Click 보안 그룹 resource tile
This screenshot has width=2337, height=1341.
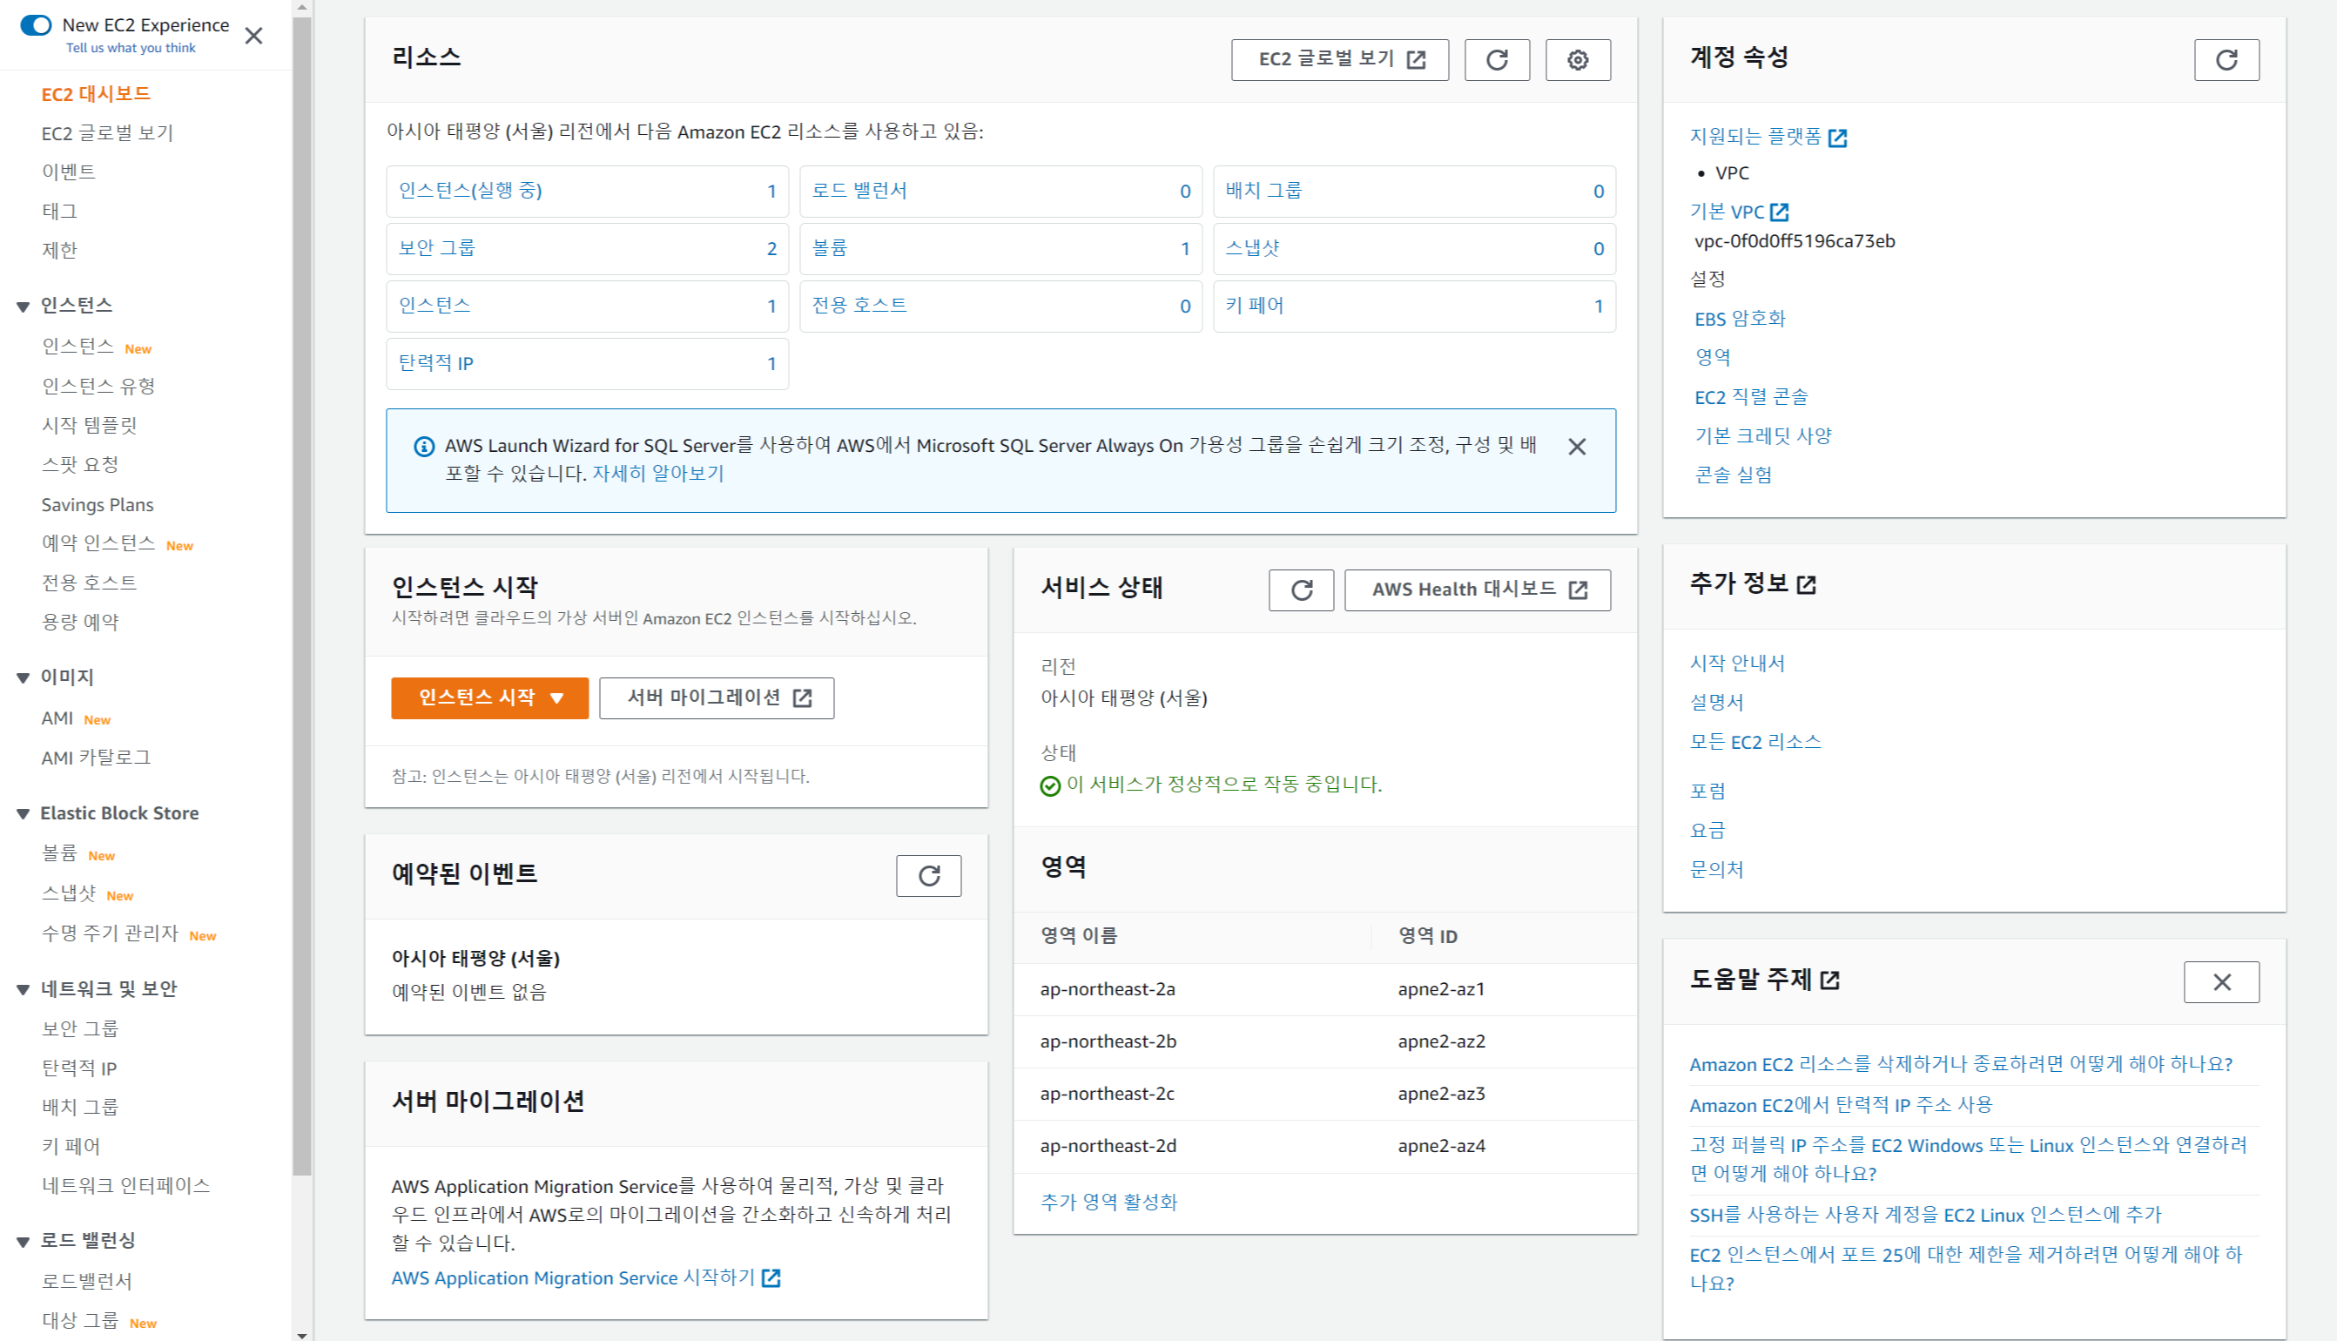[587, 249]
